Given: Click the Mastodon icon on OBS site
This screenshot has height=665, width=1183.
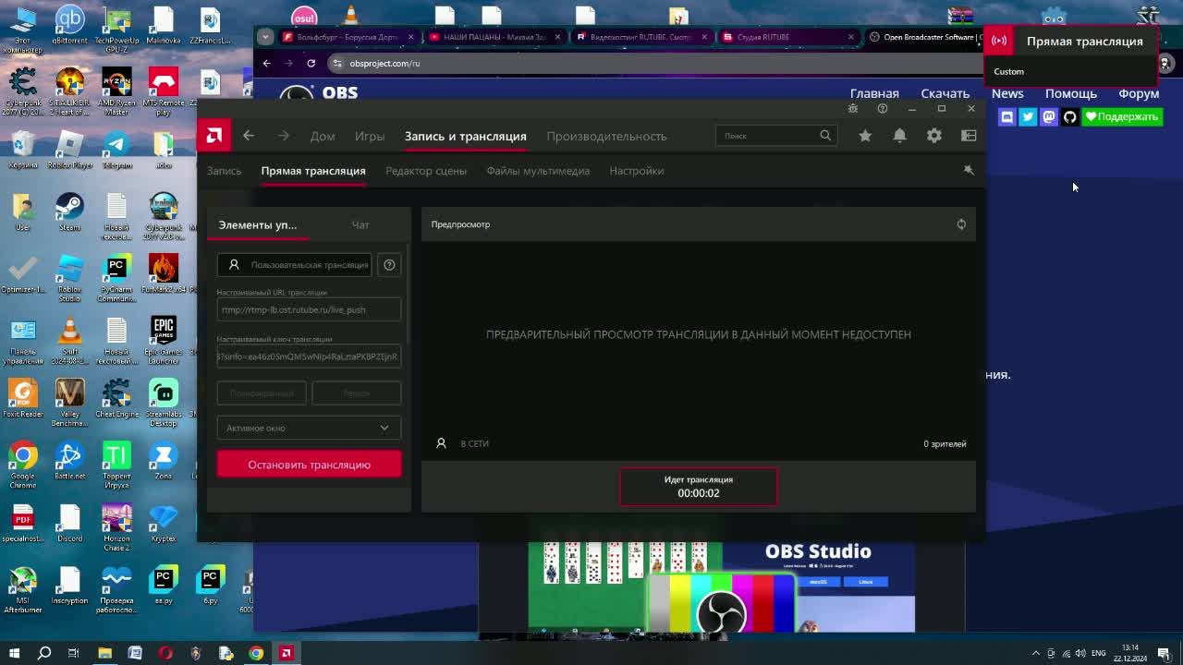Looking at the screenshot, I should pyautogui.click(x=1049, y=116).
